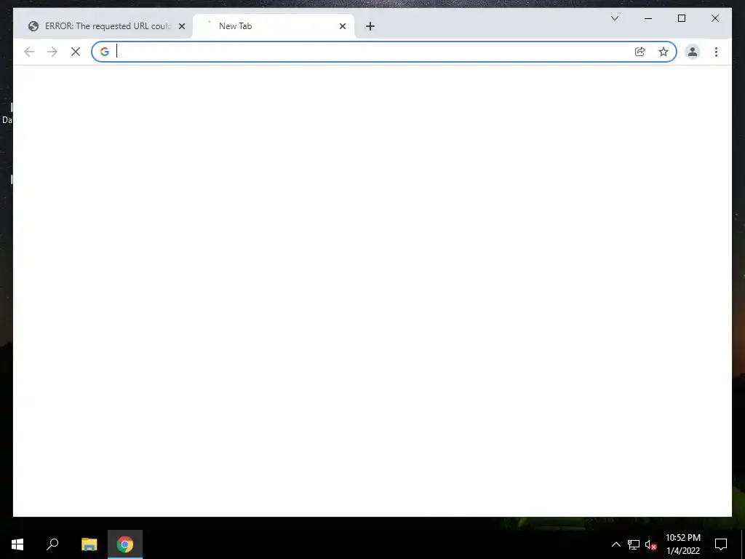Focus the address bar input
Screen dimensions: 745x559
click(x=373, y=52)
